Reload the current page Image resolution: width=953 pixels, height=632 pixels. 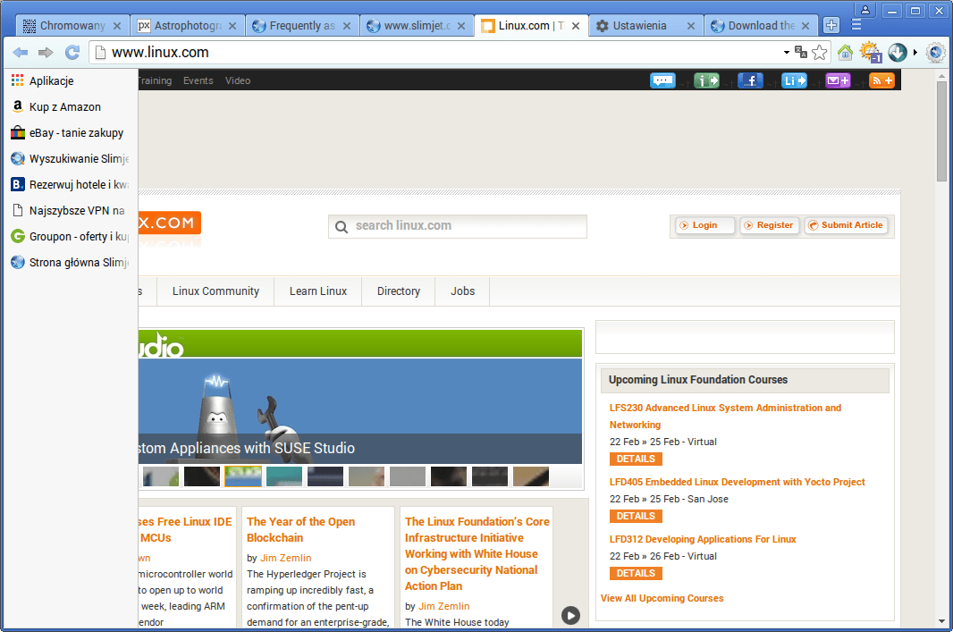tap(72, 52)
